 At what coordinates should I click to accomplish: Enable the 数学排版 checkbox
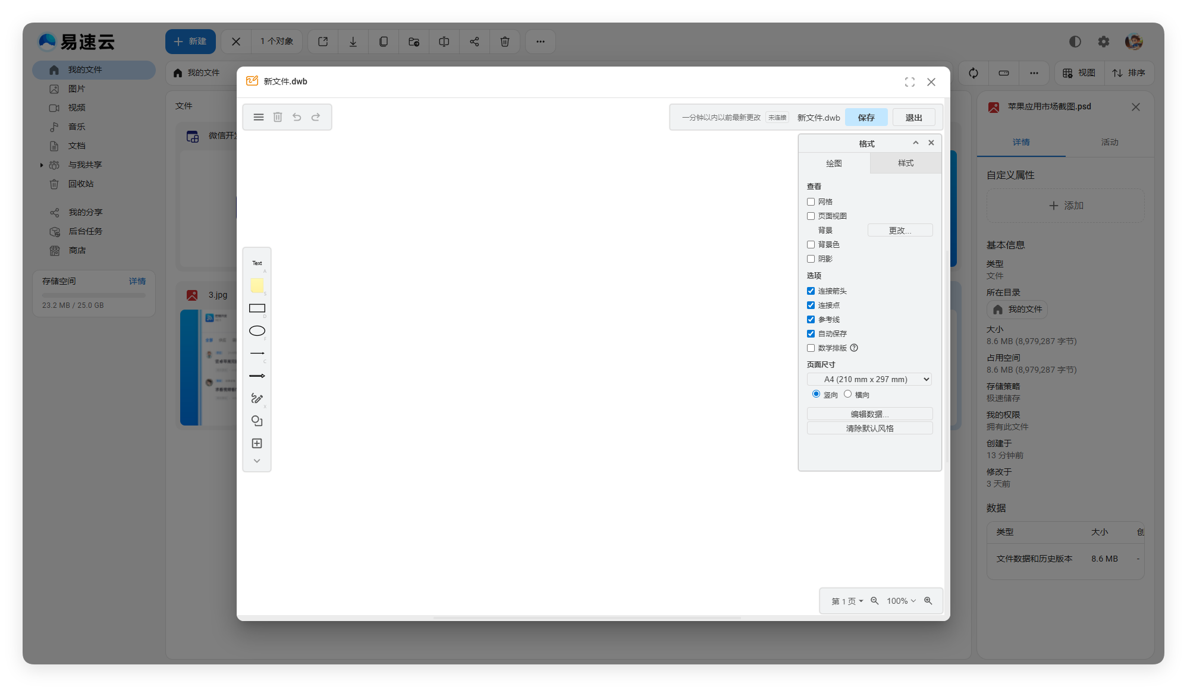[x=811, y=348]
